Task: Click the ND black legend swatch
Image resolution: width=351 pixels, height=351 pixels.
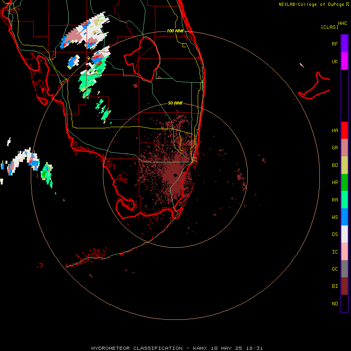Action: (x=344, y=303)
